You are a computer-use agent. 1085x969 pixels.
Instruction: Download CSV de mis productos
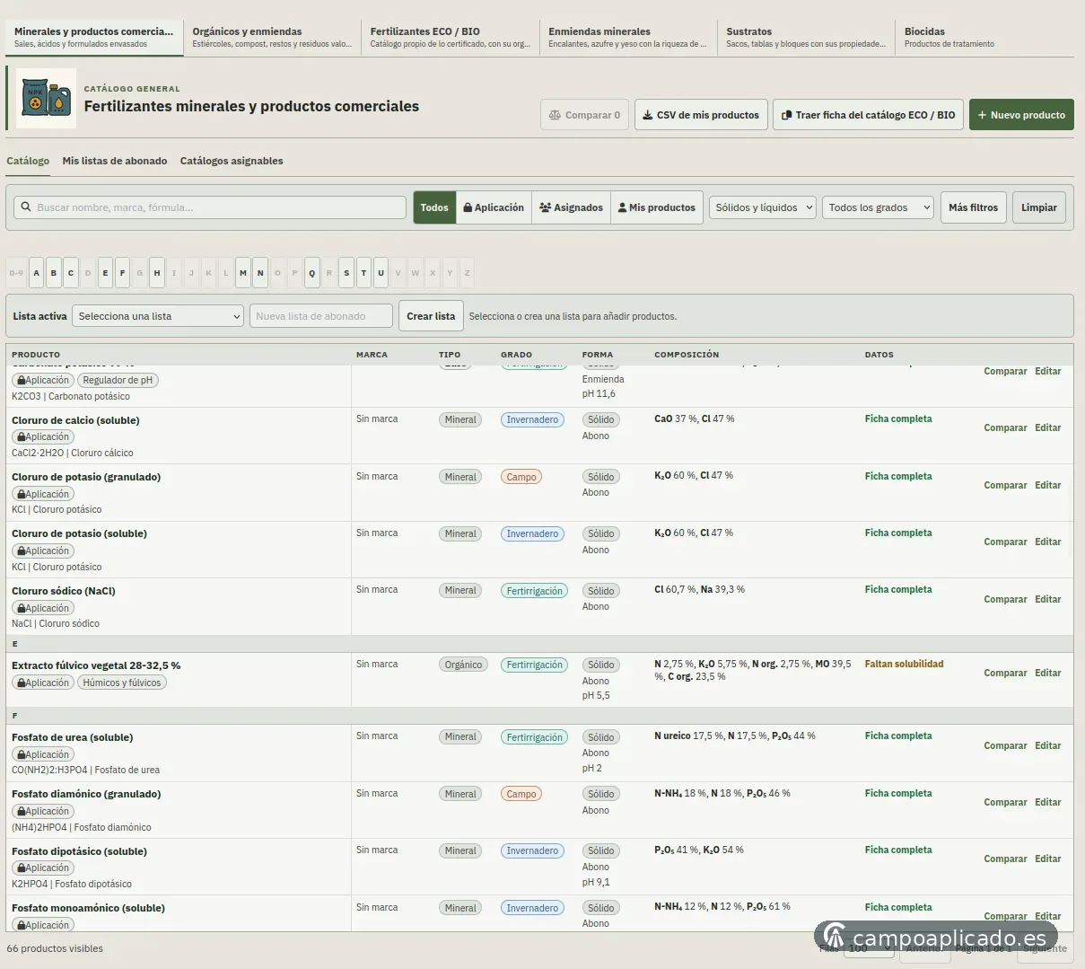701,115
